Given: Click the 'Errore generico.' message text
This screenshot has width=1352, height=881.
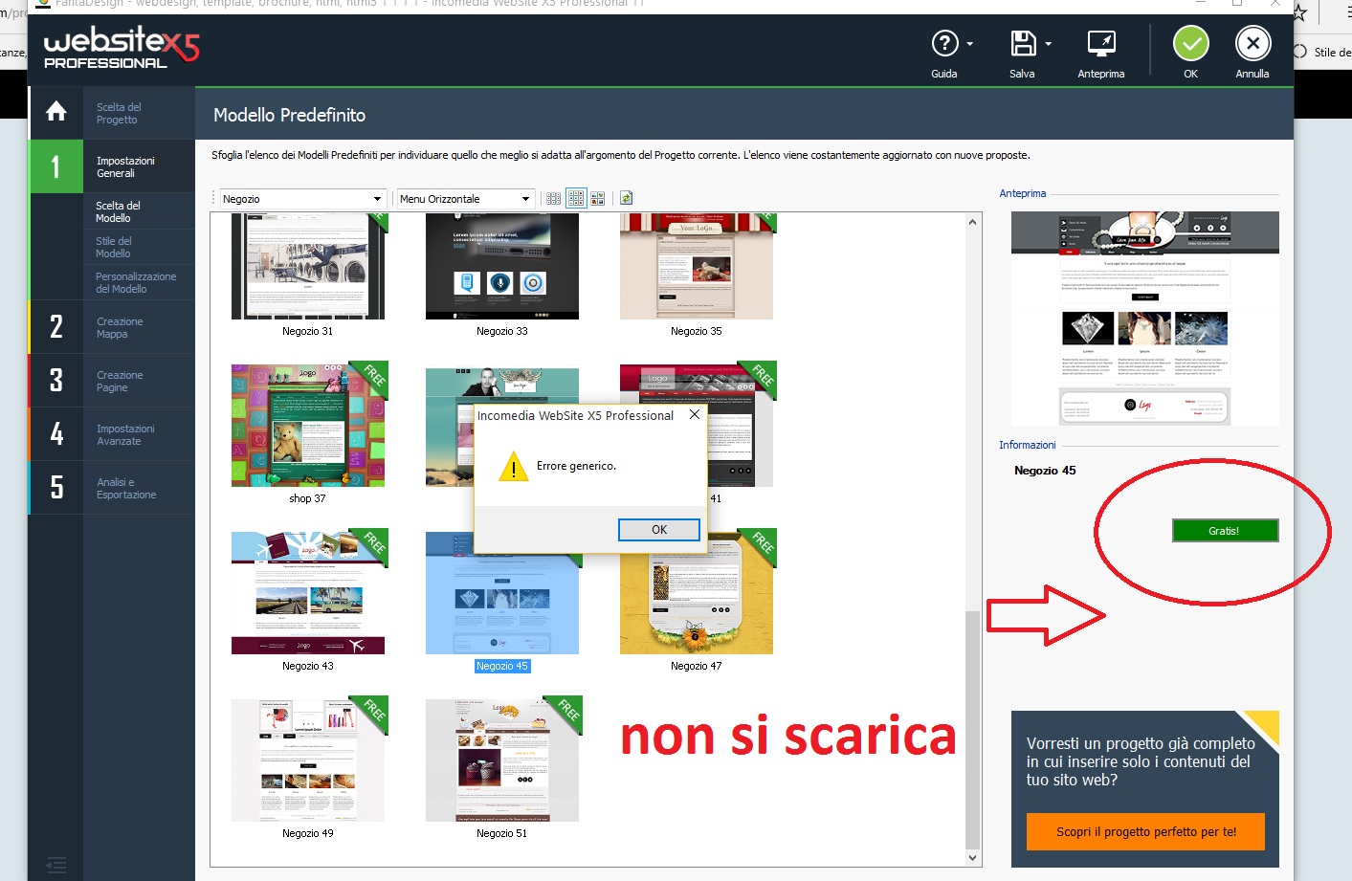Looking at the screenshot, I should (x=576, y=466).
